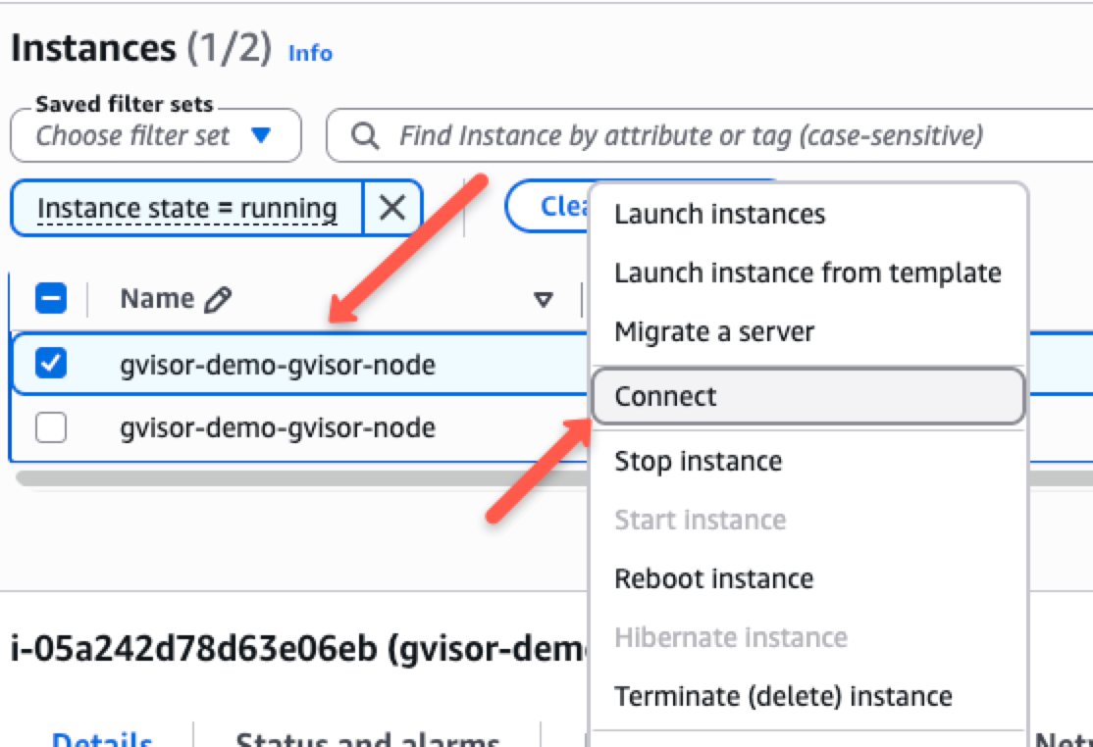This screenshot has height=747, width=1093.
Task: Select Migrate a server menu entry
Action: [x=714, y=331]
